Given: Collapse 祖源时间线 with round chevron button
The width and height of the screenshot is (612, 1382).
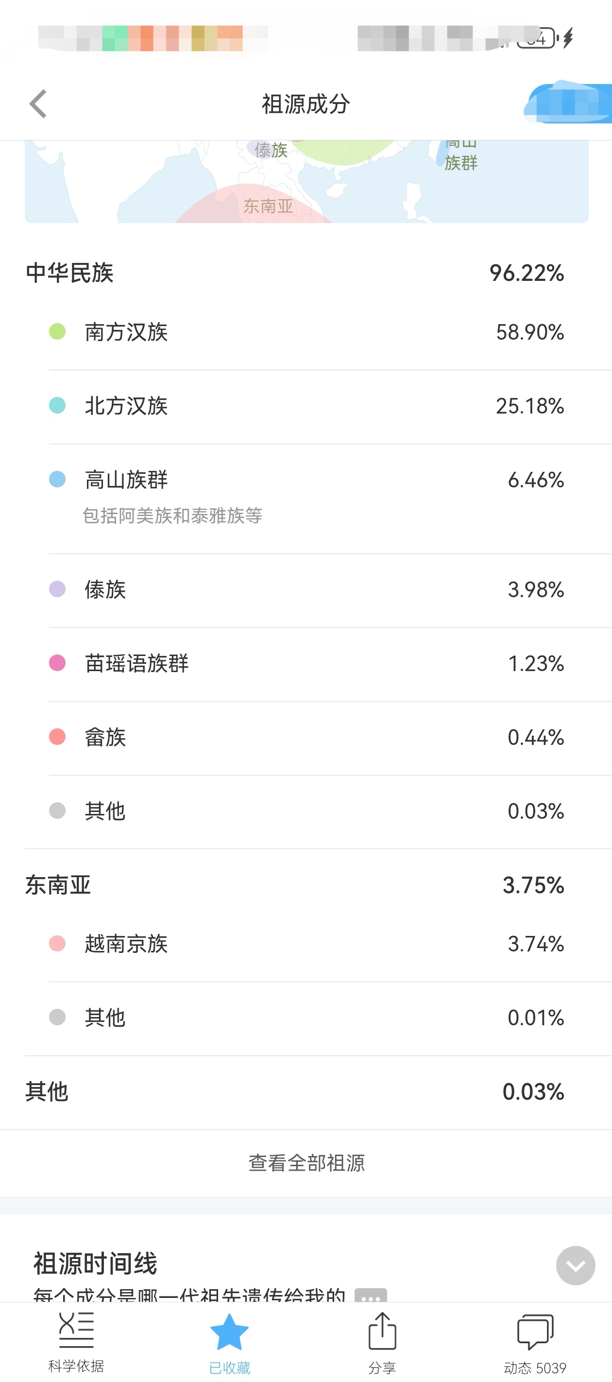Looking at the screenshot, I should point(575,1265).
